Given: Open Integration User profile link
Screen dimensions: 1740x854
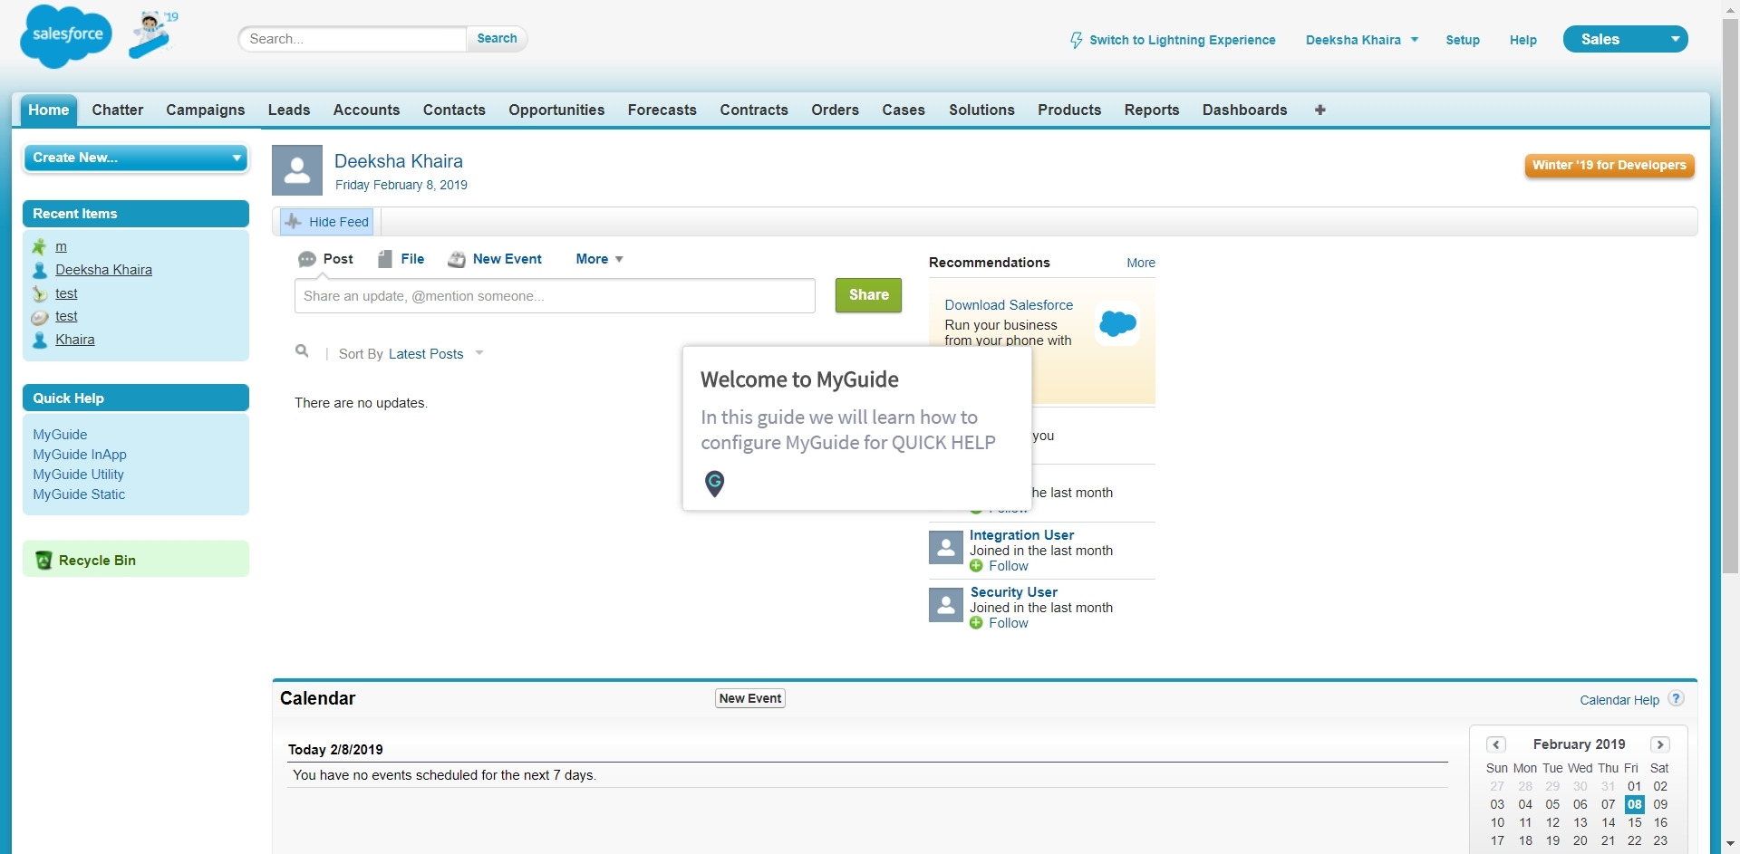Looking at the screenshot, I should 1021,535.
